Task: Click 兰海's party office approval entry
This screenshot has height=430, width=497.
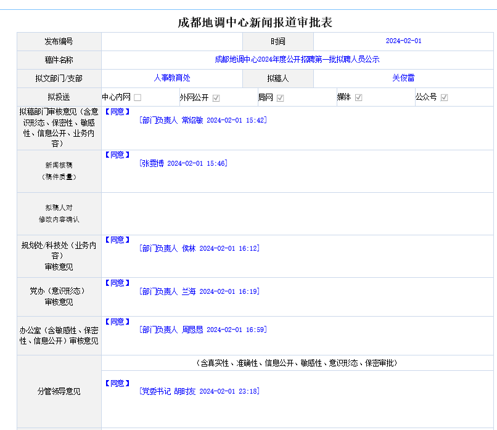Action: click(x=199, y=291)
